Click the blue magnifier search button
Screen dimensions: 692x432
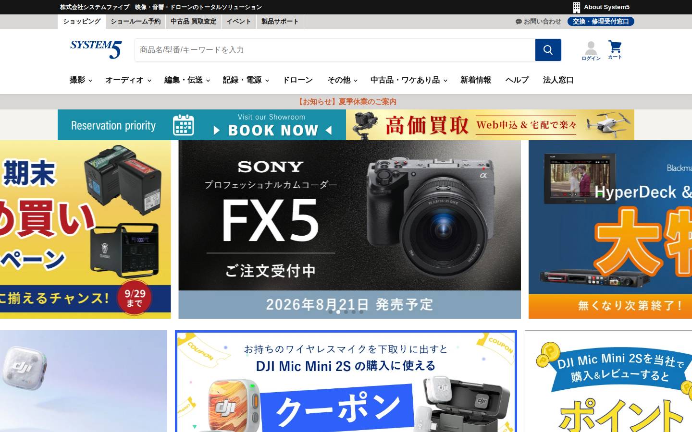548,50
